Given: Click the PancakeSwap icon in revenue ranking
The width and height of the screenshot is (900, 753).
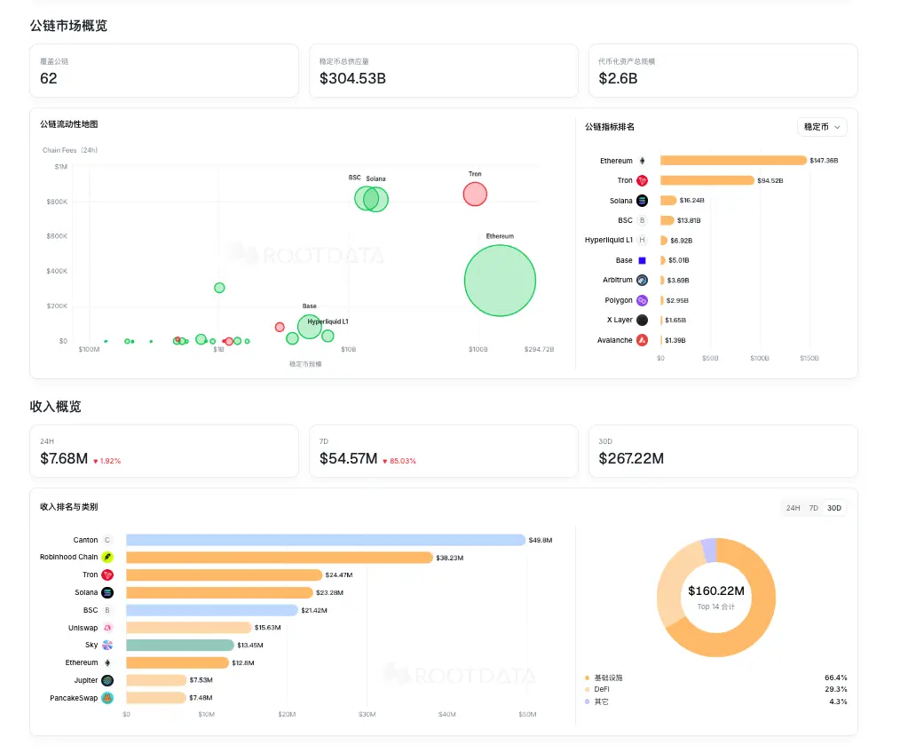Looking at the screenshot, I should pyautogui.click(x=107, y=698).
